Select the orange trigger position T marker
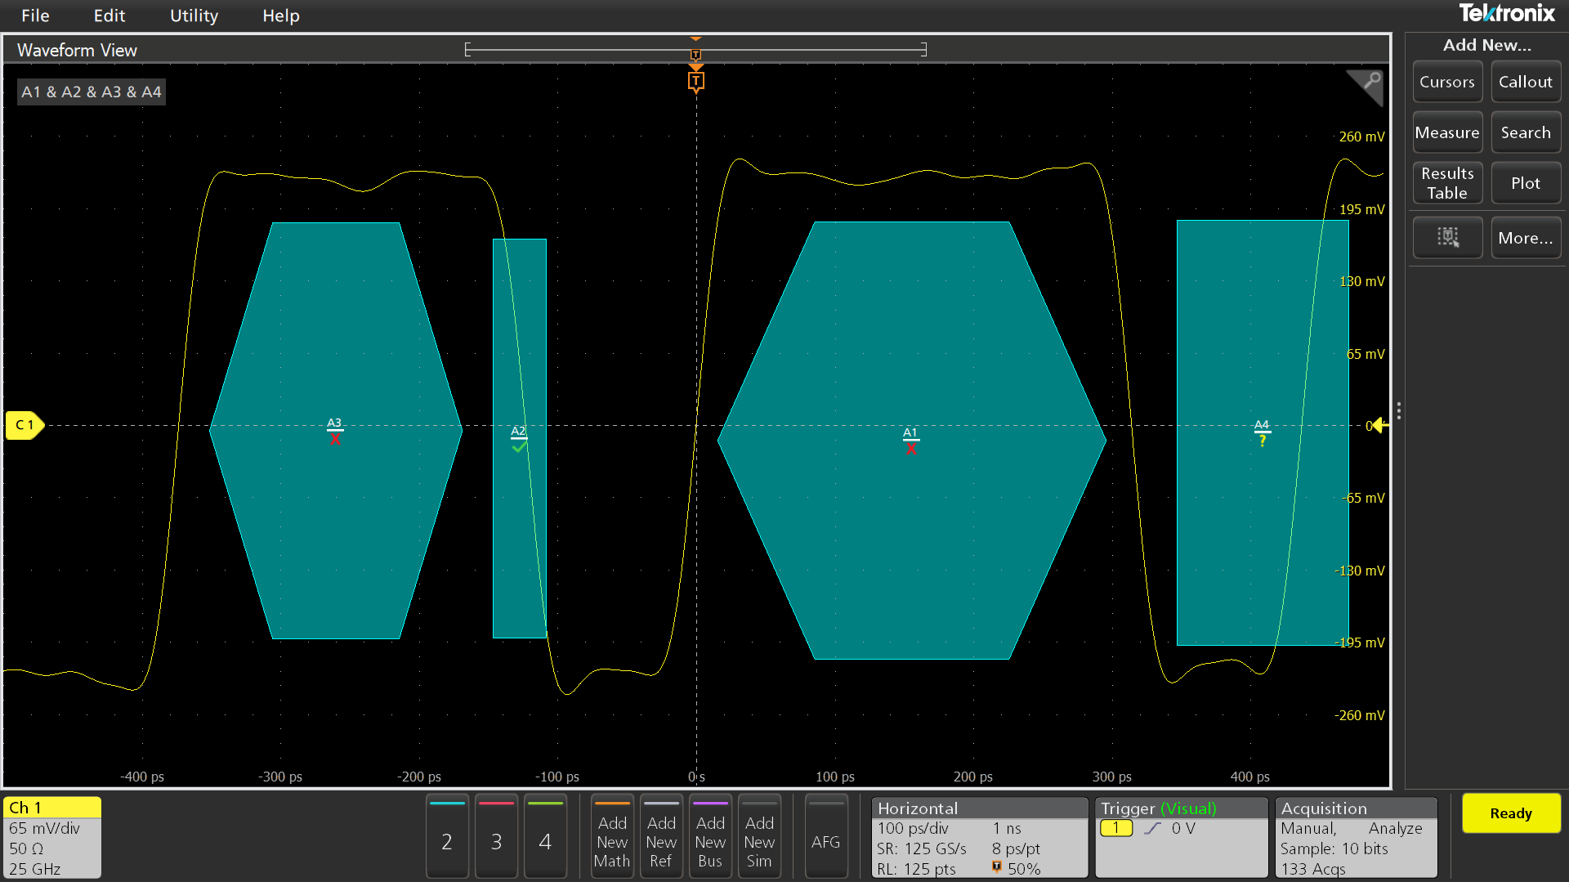Image resolution: width=1569 pixels, height=882 pixels. point(695,81)
